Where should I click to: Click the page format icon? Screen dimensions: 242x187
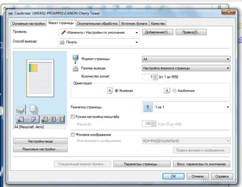75,58
